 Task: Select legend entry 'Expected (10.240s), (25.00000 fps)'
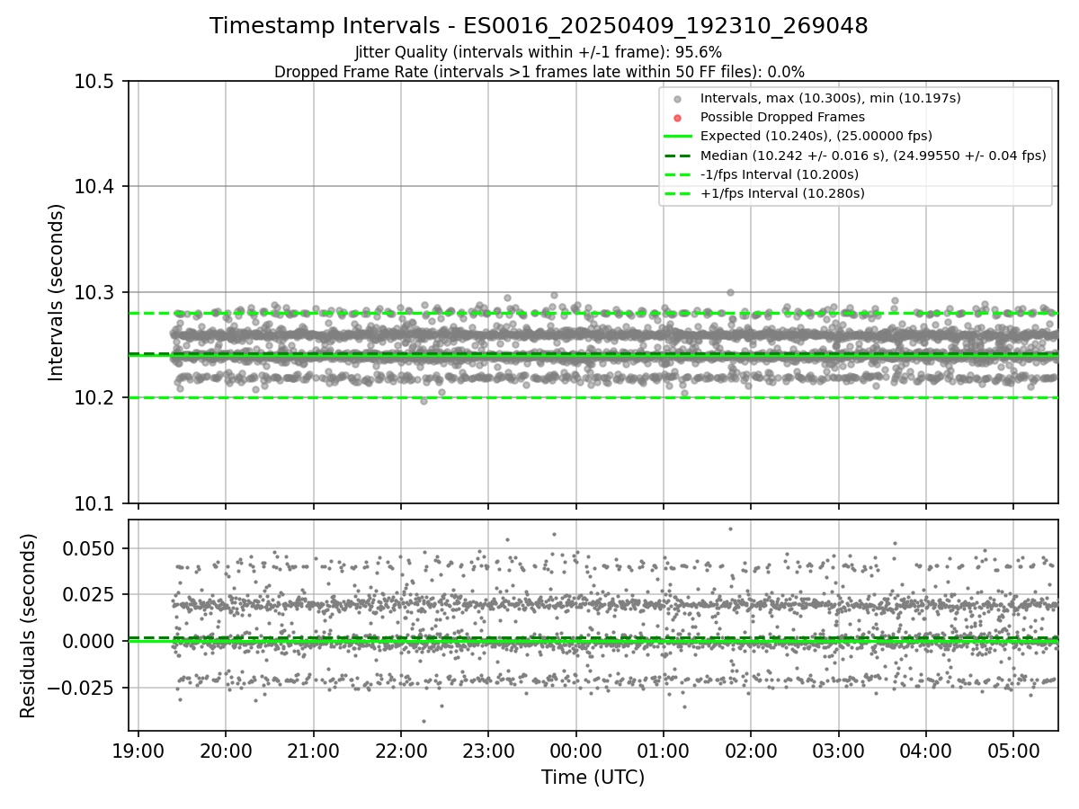pos(816,136)
